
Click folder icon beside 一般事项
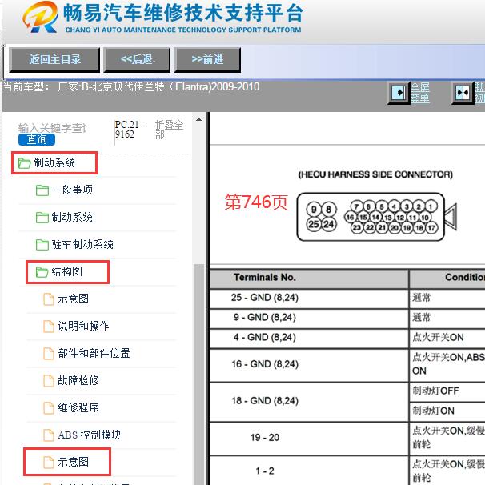click(42, 190)
